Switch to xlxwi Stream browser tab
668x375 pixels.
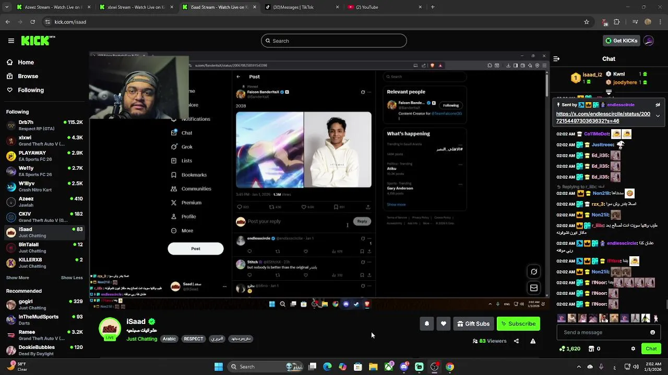(x=136, y=7)
